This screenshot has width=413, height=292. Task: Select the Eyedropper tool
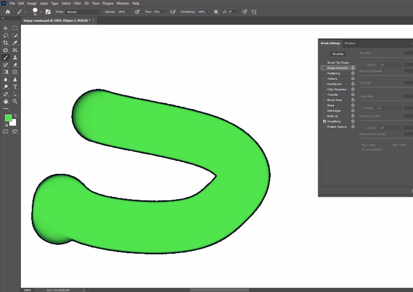15,43
